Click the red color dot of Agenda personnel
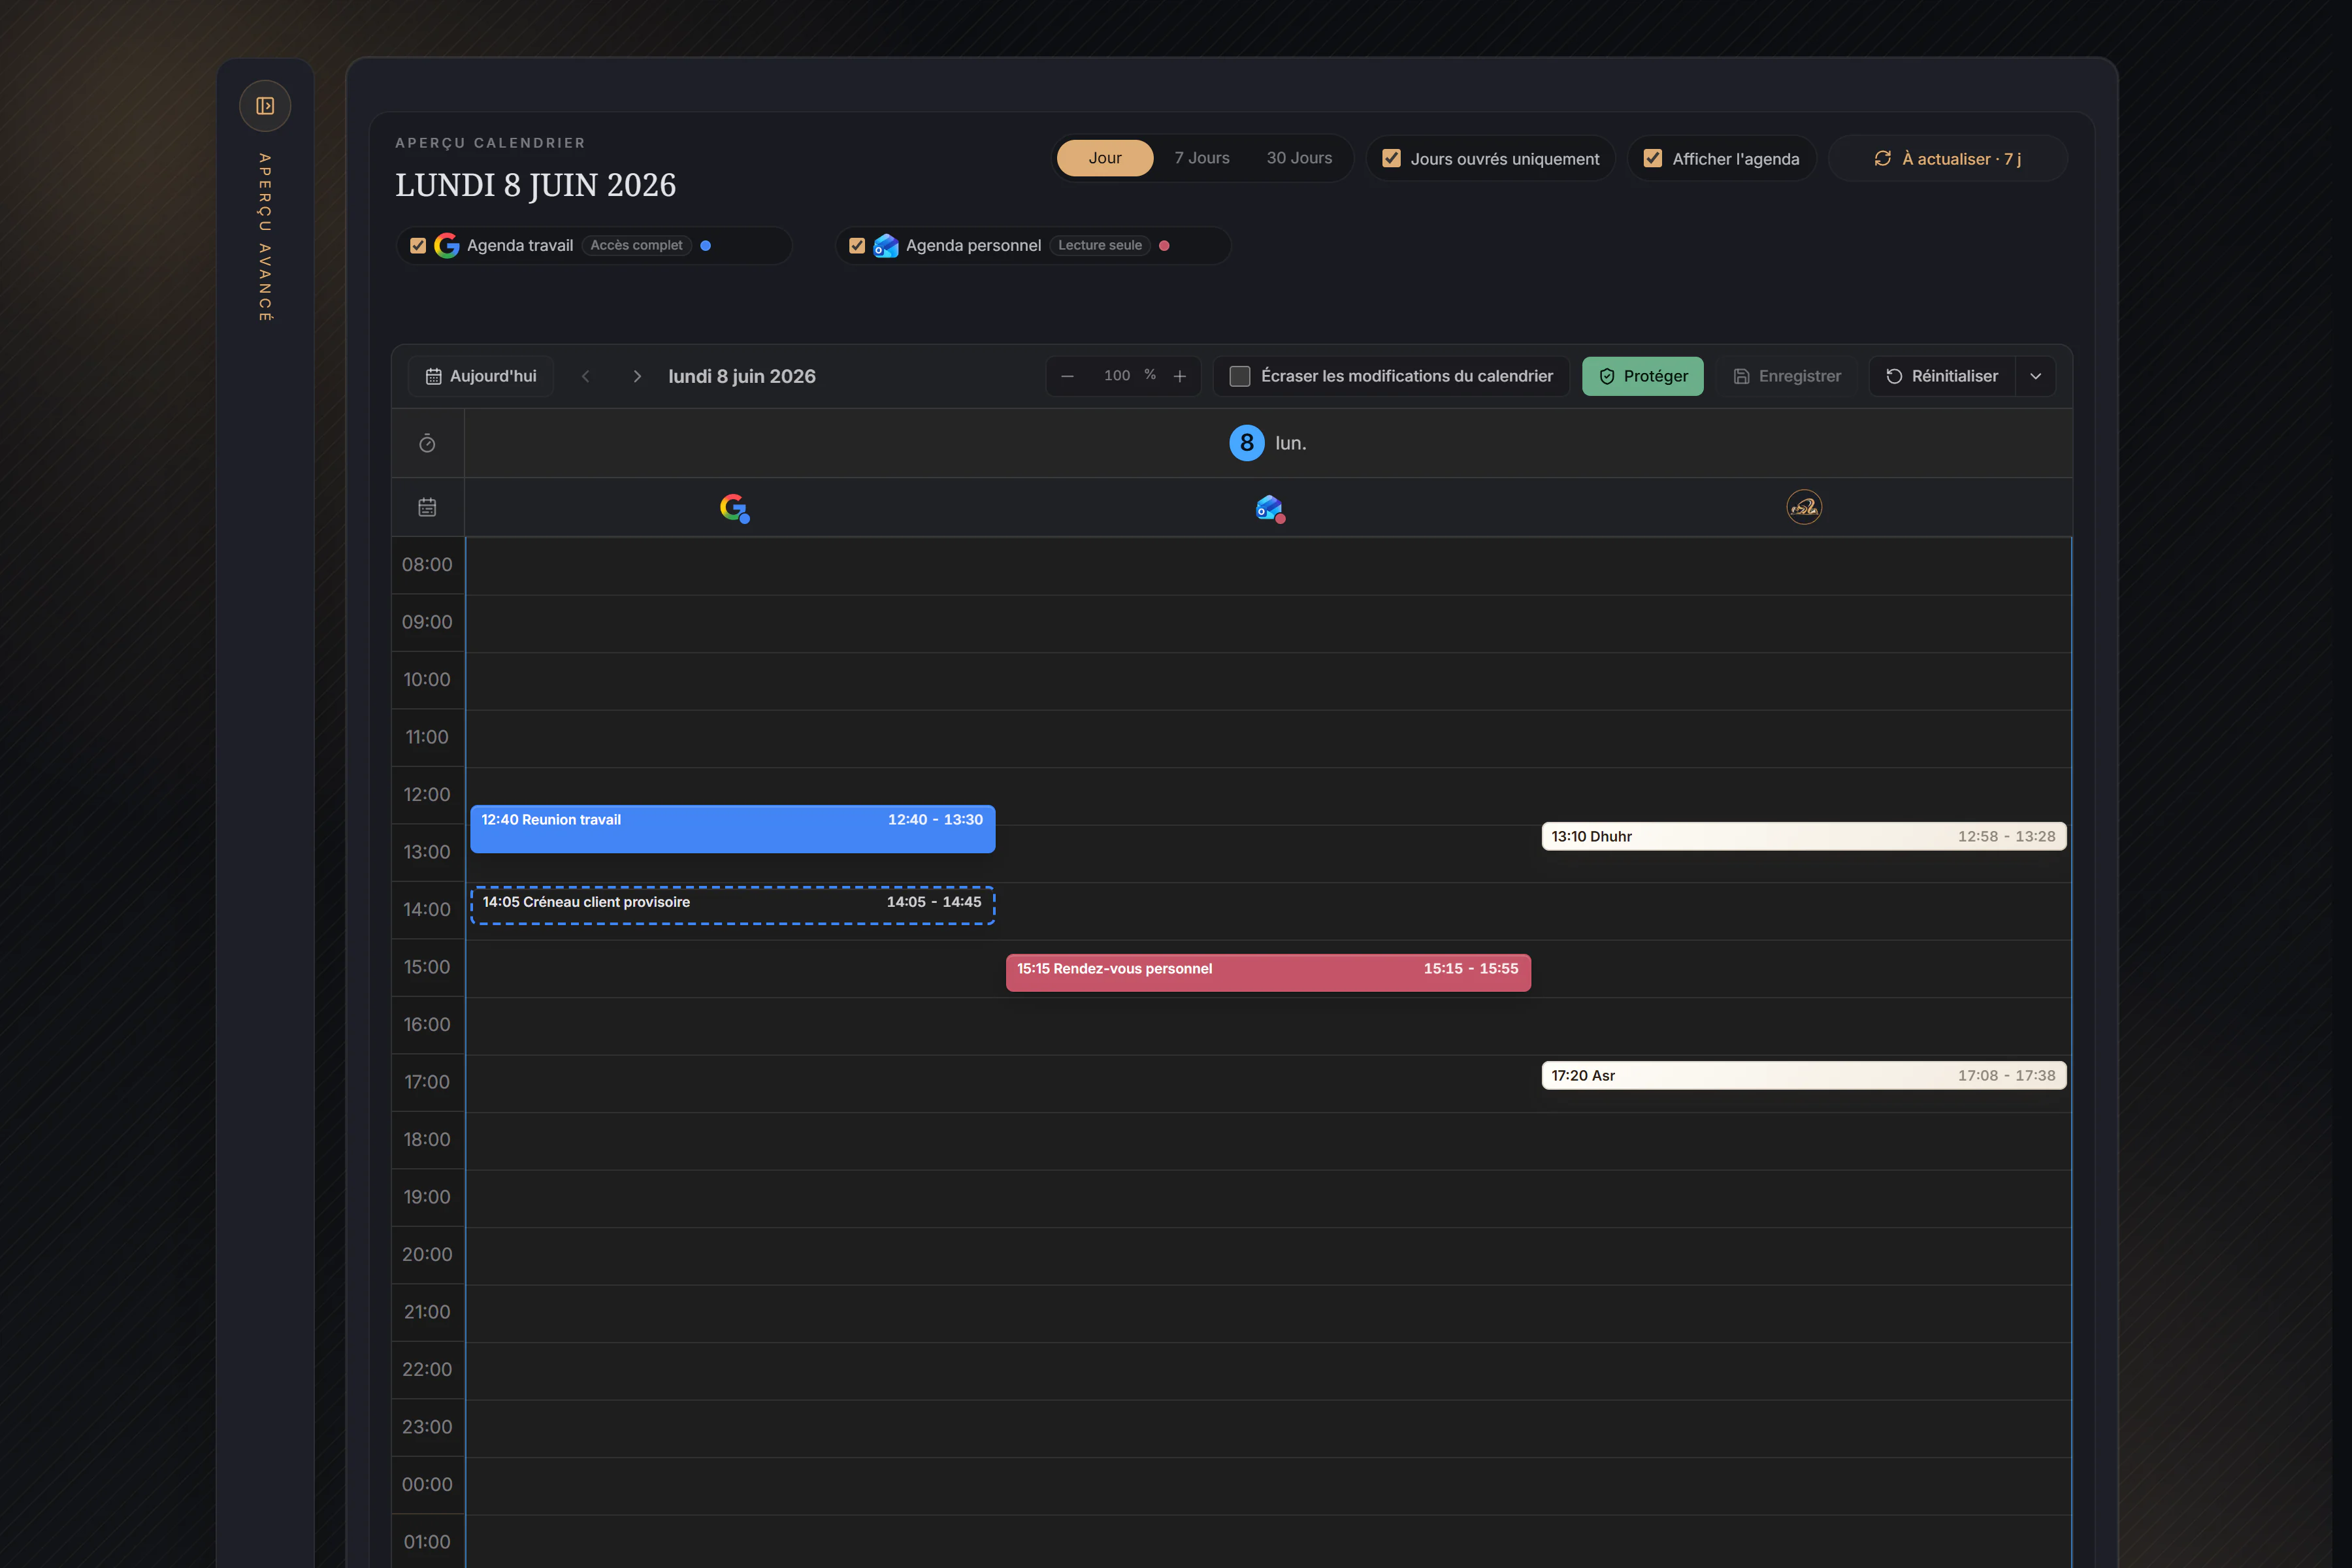The height and width of the screenshot is (1568, 2352). point(1164,246)
